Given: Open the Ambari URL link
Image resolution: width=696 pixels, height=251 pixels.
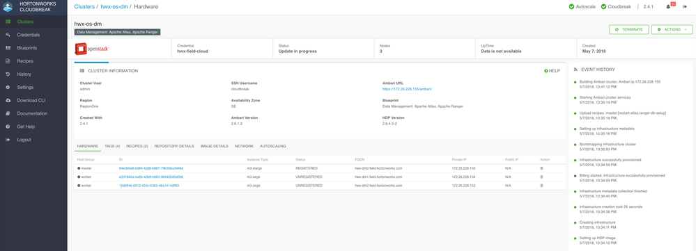Looking at the screenshot, I should click(x=407, y=89).
